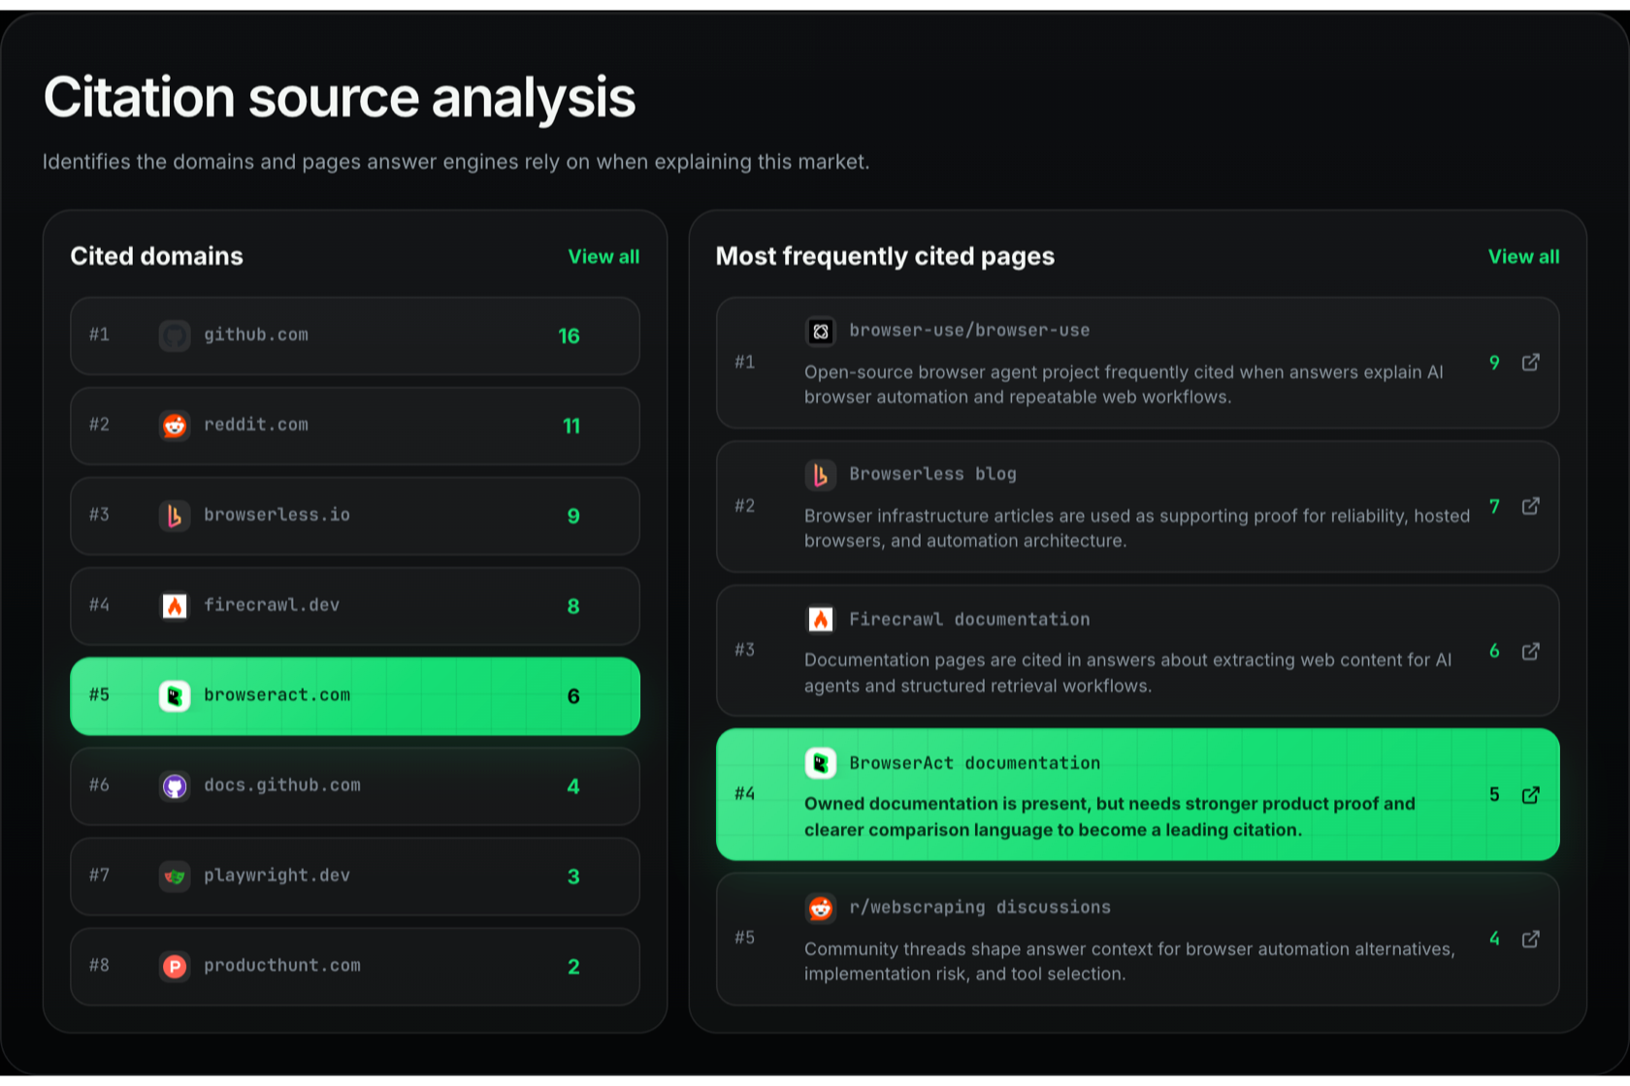Click the citation count 3 for playwright.dev

coord(573,878)
